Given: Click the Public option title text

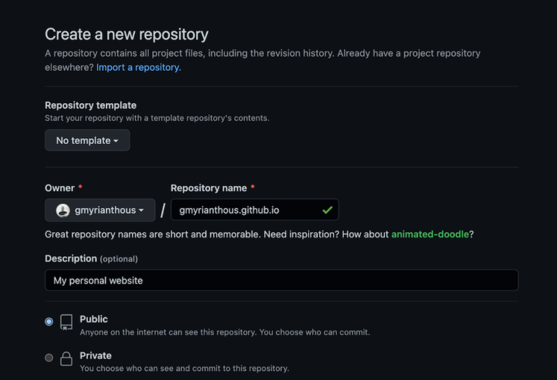Looking at the screenshot, I should pyautogui.click(x=94, y=319).
